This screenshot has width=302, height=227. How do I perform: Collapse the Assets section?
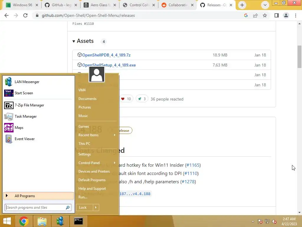(x=73, y=41)
